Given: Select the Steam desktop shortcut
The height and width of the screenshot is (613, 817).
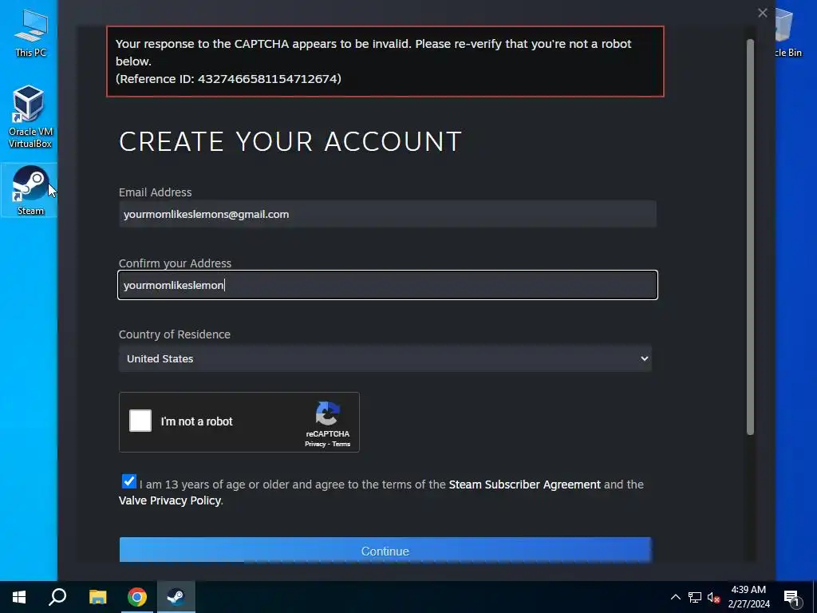Looking at the screenshot, I should click(x=30, y=190).
